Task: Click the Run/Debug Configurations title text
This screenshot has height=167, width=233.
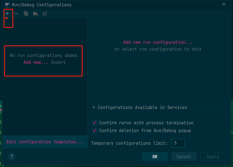Action: tap(42, 5)
